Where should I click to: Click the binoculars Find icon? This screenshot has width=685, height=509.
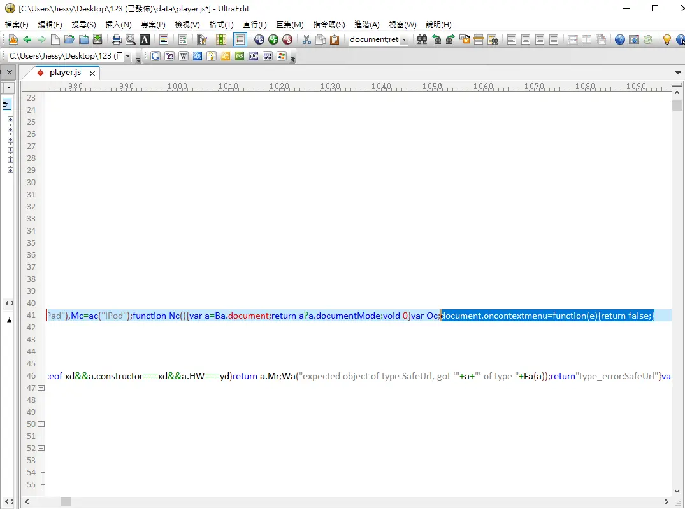tap(422, 39)
